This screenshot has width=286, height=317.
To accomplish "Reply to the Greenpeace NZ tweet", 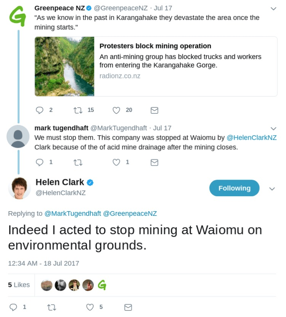I will click(40, 110).
